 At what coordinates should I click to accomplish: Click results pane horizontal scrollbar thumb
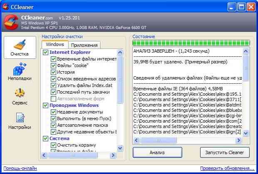158,140
